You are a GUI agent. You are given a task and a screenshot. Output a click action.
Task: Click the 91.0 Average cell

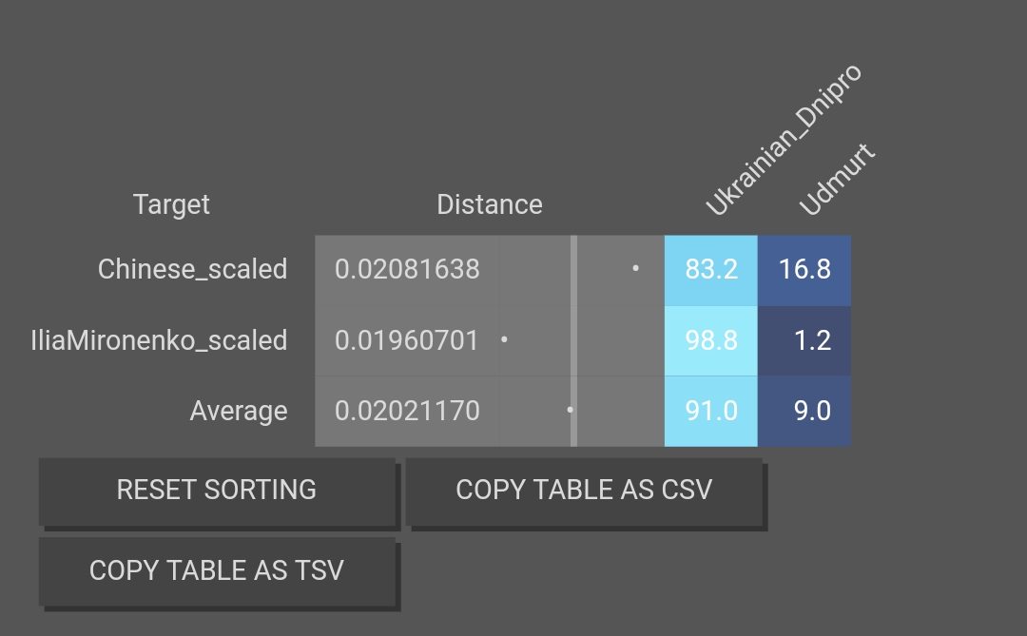point(711,411)
